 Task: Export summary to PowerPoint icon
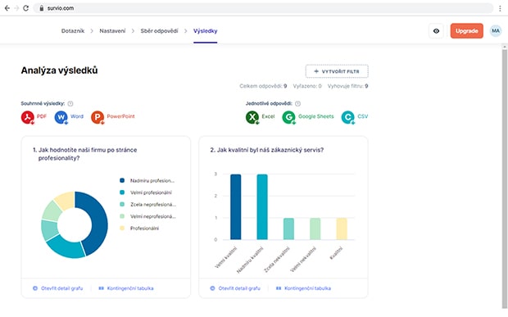tap(98, 117)
